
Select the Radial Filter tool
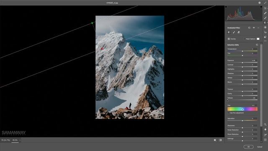265,27
